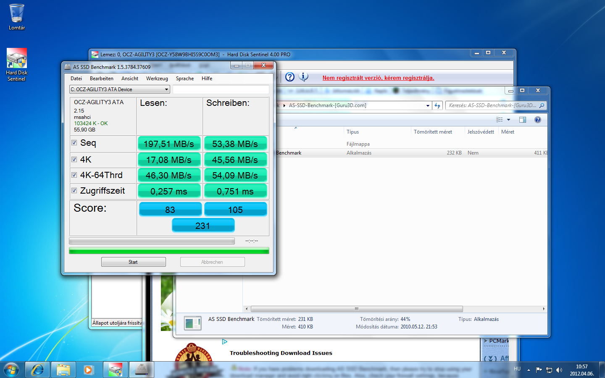605x378 pixels.
Task: Expand the breadcrumb arrow before AS-SSD-Benchmark-[Guru3D.com]
Action: 284,105
